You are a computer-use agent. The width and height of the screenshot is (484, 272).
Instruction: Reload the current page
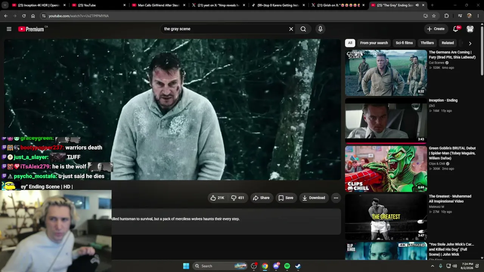tap(24, 16)
